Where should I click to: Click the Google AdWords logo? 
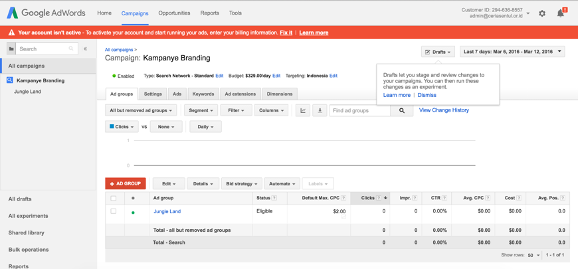pos(46,13)
